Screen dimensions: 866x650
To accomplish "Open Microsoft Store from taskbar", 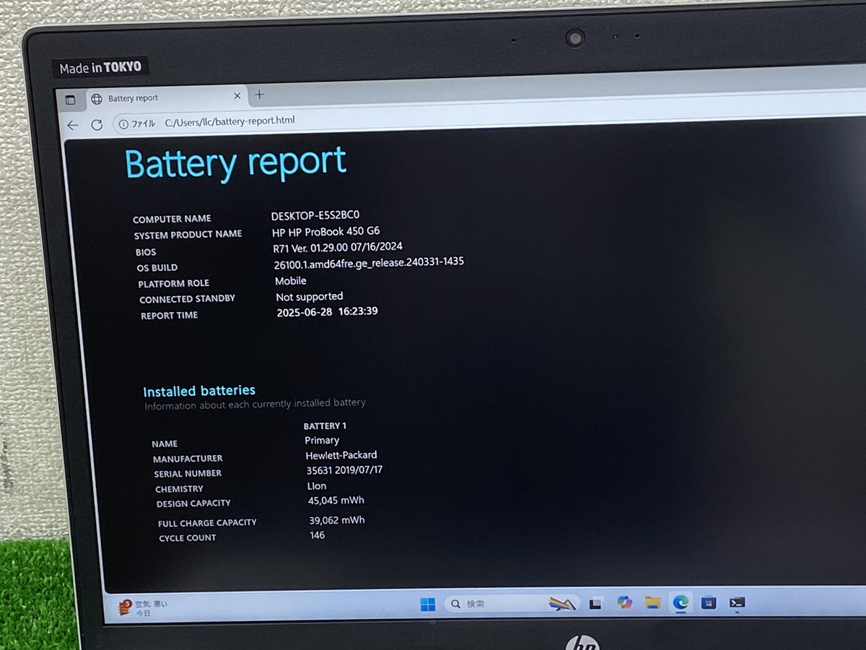I will (x=708, y=602).
